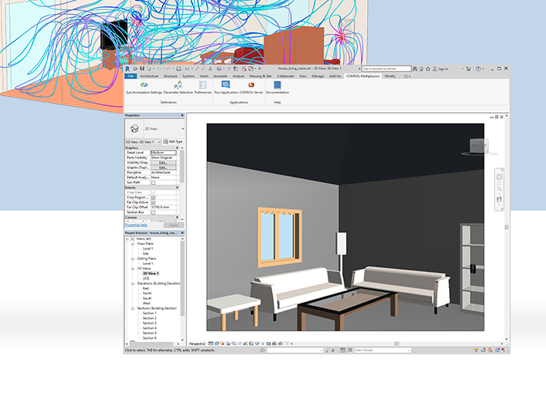Screen dimensions: 546x402
Task: Collapse the Floor Plans tree node
Action: (133, 244)
